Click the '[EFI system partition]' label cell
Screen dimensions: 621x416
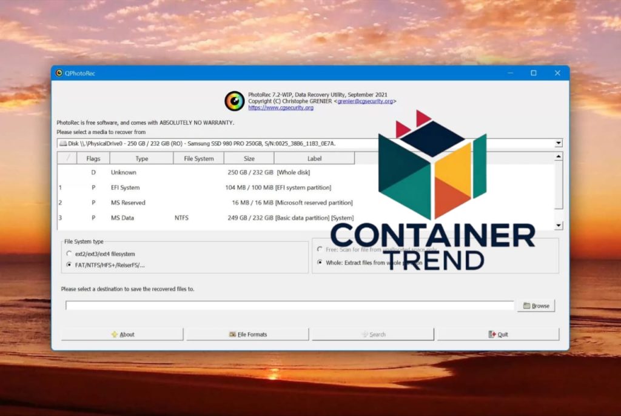pos(303,187)
